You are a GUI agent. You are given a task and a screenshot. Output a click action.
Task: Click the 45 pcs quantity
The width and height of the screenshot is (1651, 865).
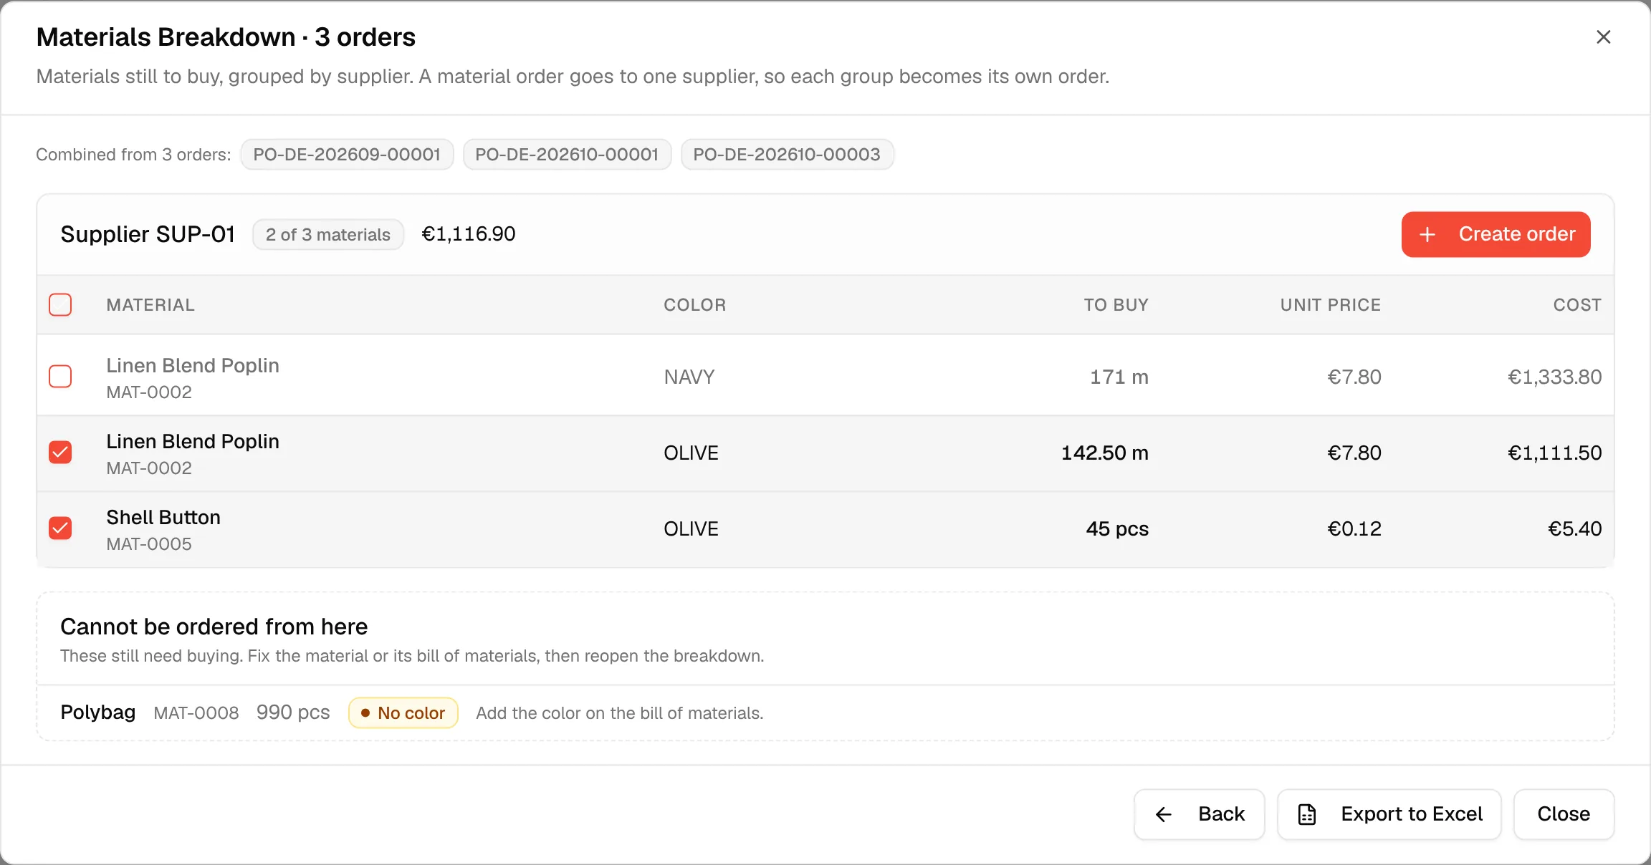[x=1117, y=528]
